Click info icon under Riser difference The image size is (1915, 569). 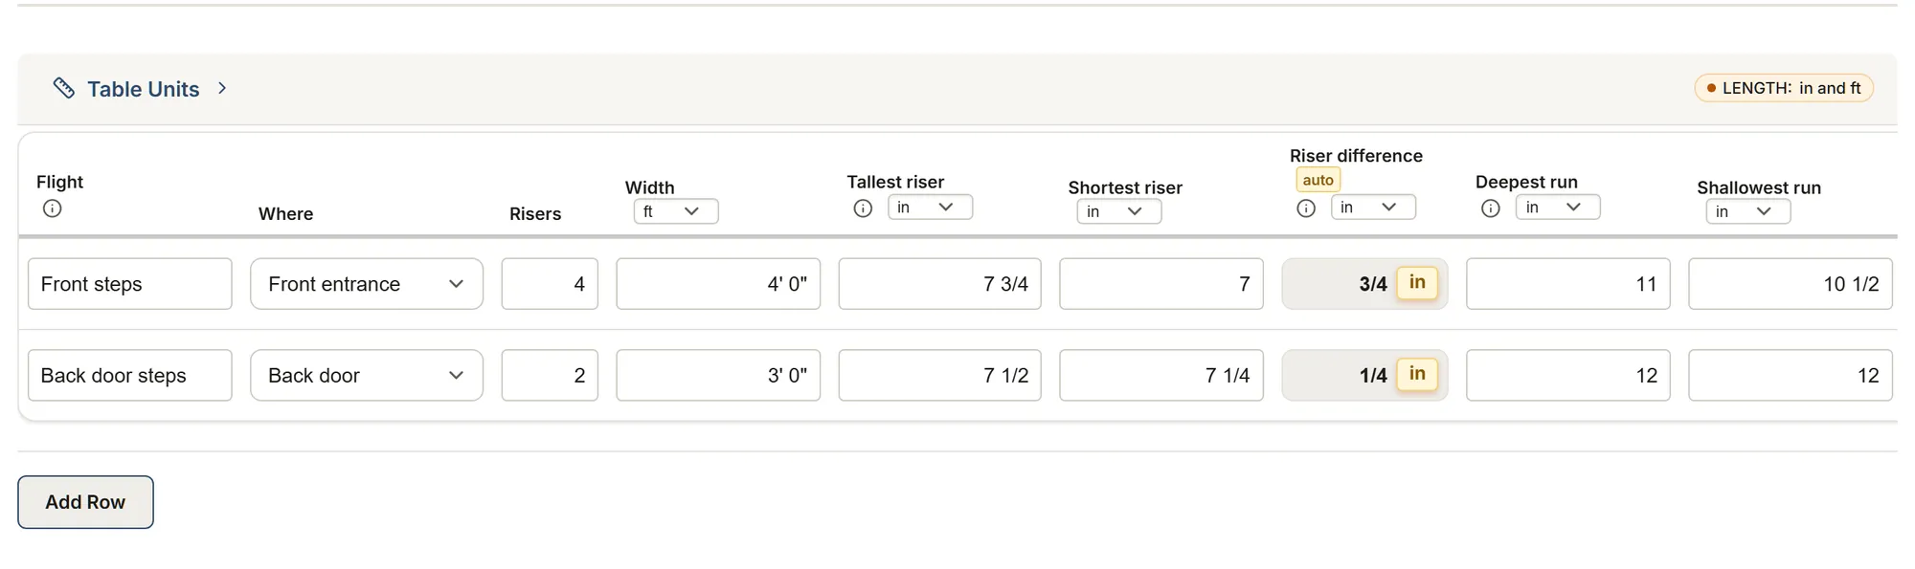tap(1306, 208)
